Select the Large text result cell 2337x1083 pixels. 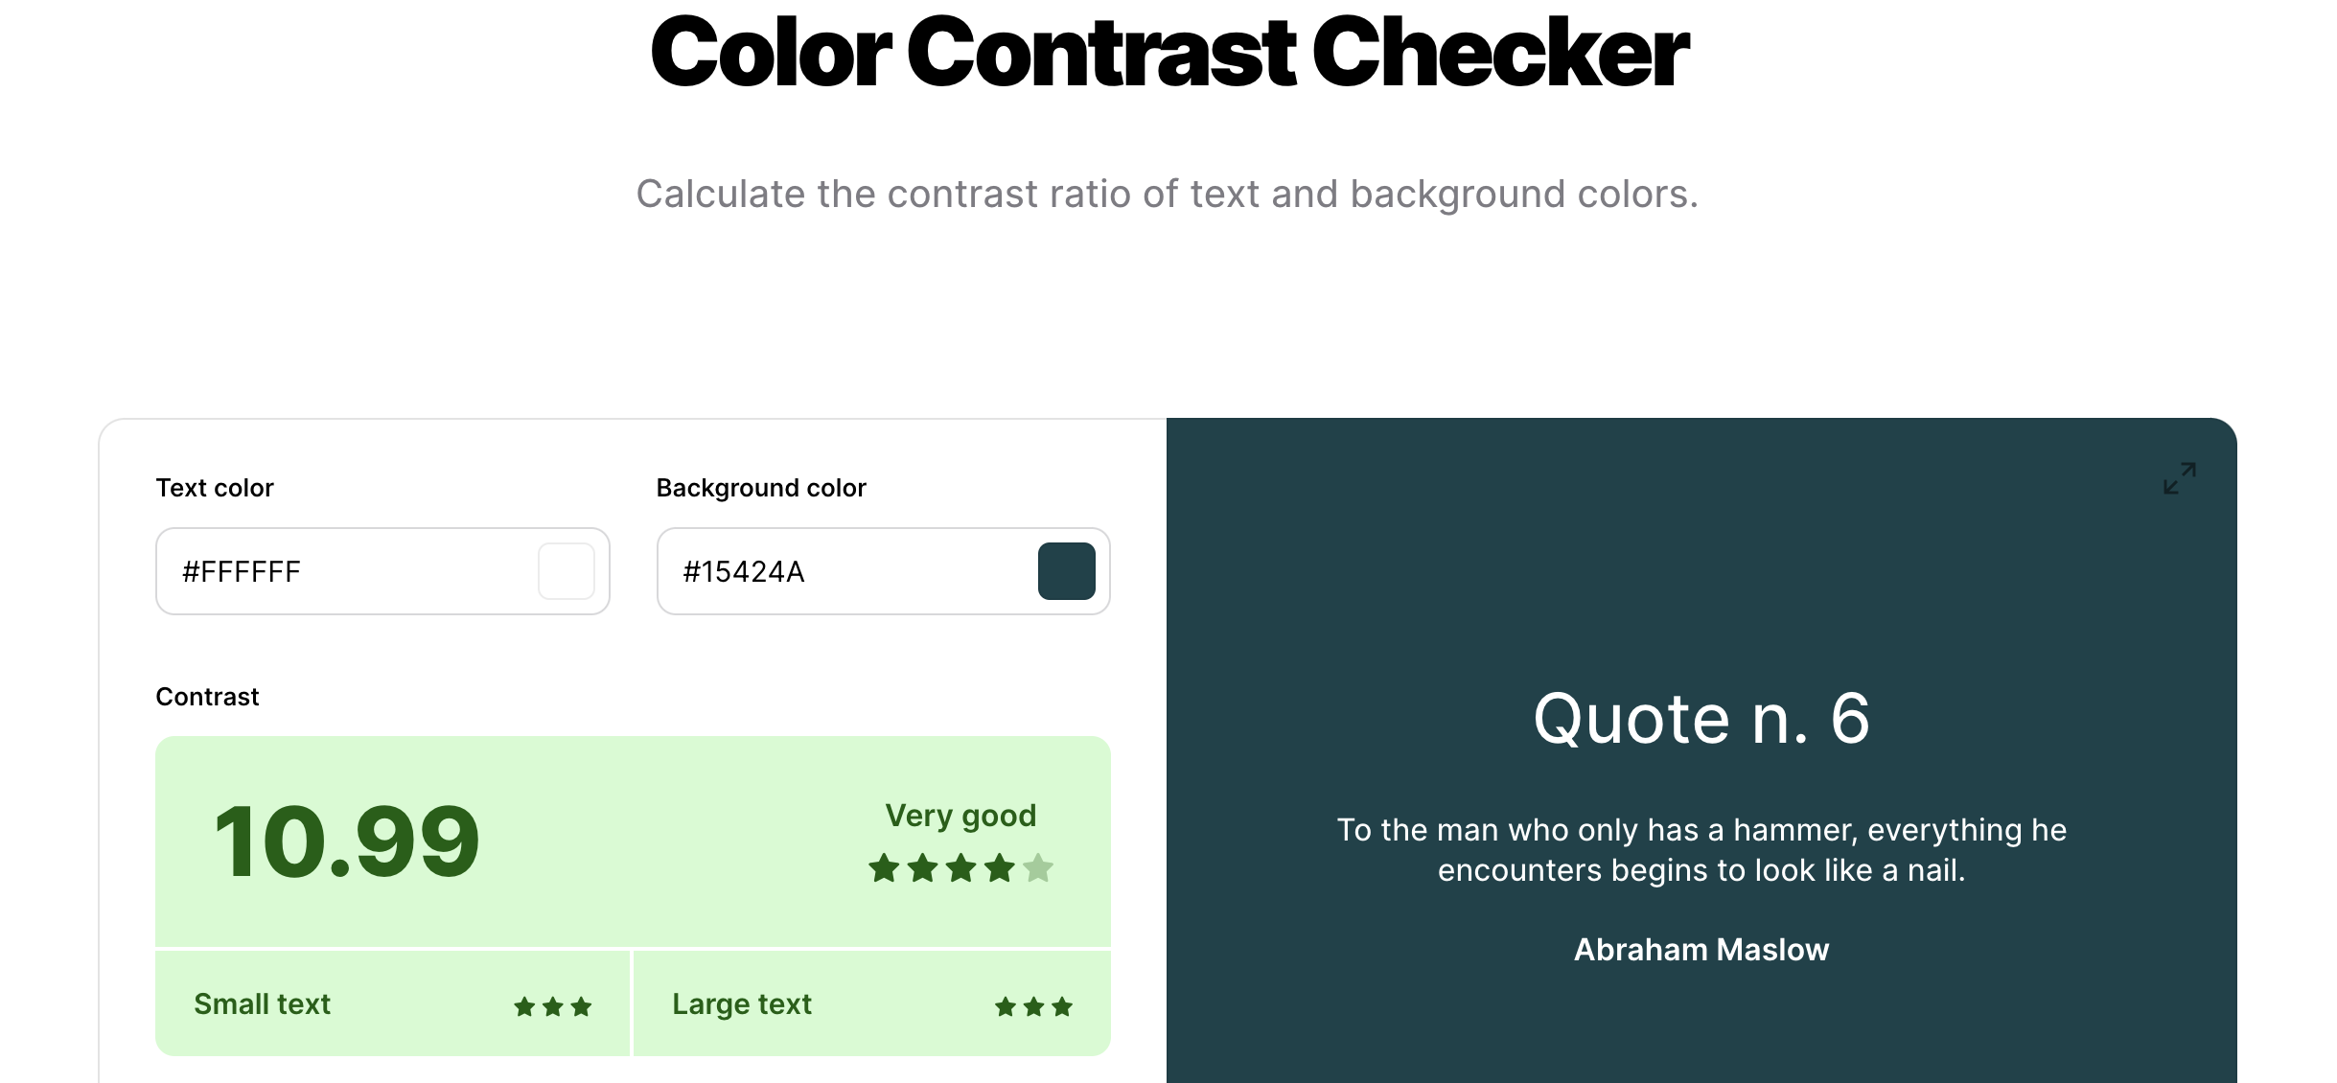pos(872,1003)
